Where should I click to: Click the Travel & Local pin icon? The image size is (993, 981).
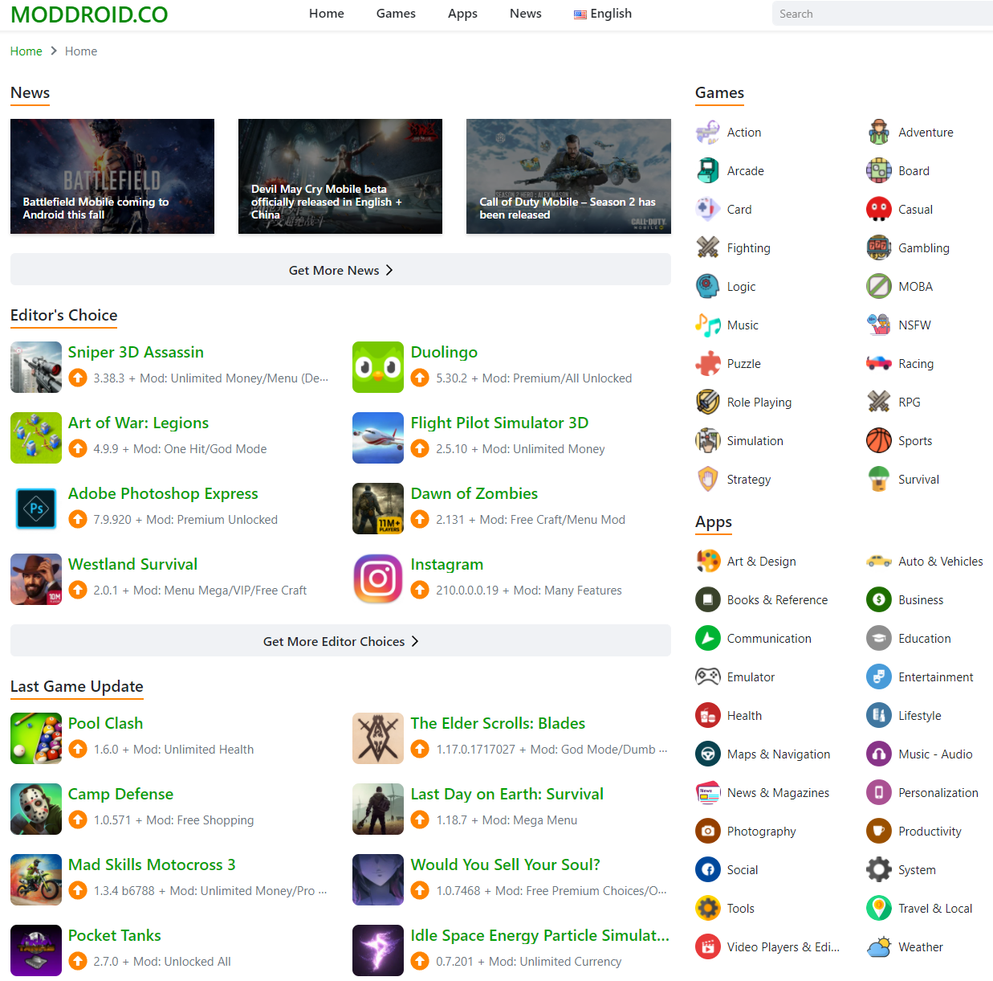coord(879,908)
